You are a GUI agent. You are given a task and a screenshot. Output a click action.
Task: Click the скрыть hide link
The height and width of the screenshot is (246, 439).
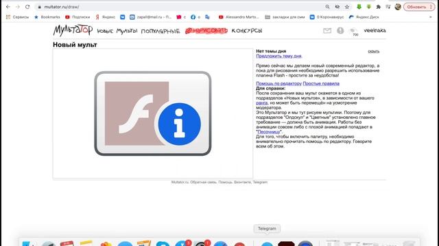click(373, 51)
